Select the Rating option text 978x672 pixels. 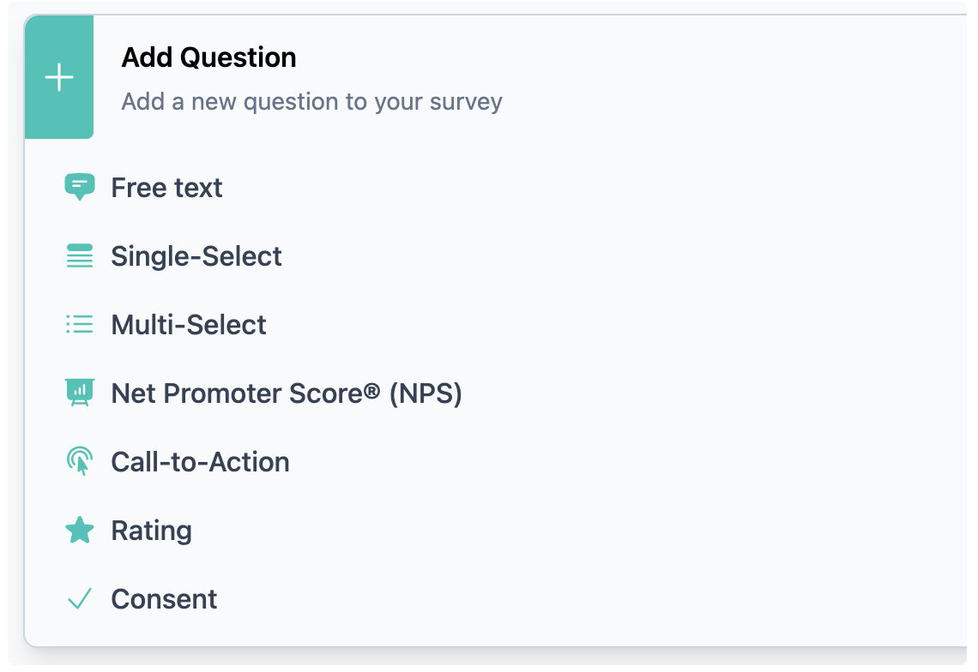pos(151,531)
